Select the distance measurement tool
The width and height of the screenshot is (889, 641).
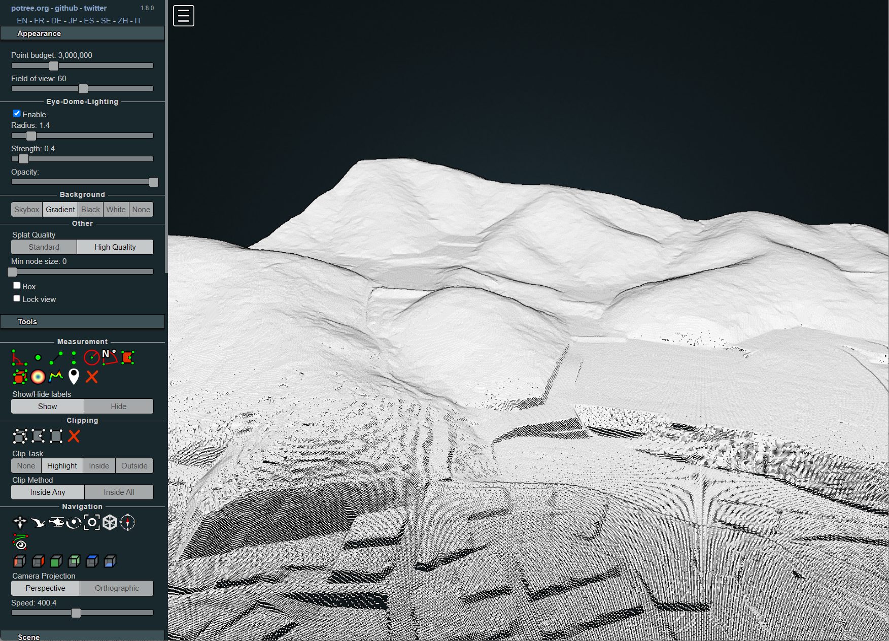[x=56, y=358]
